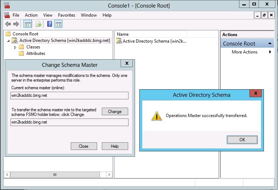Screen dimensions: 278x190
Task: Click the Active Directory Schema icon in list pane
Action: point(119,41)
